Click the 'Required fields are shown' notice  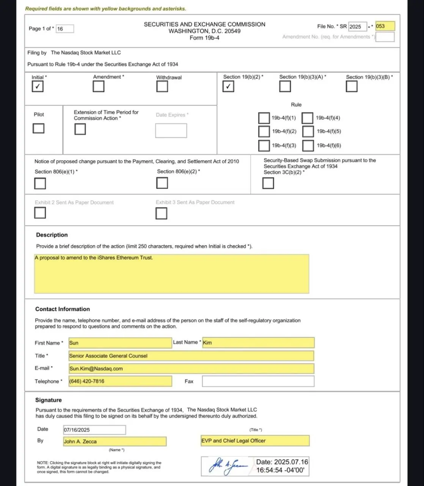[106, 8]
